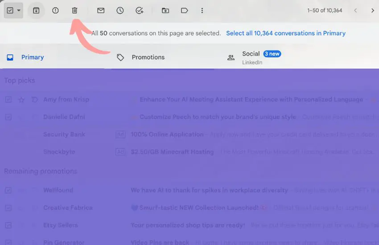379x245 pixels.
Task: Click the Archive icon in toolbar
Action: (x=36, y=10)
